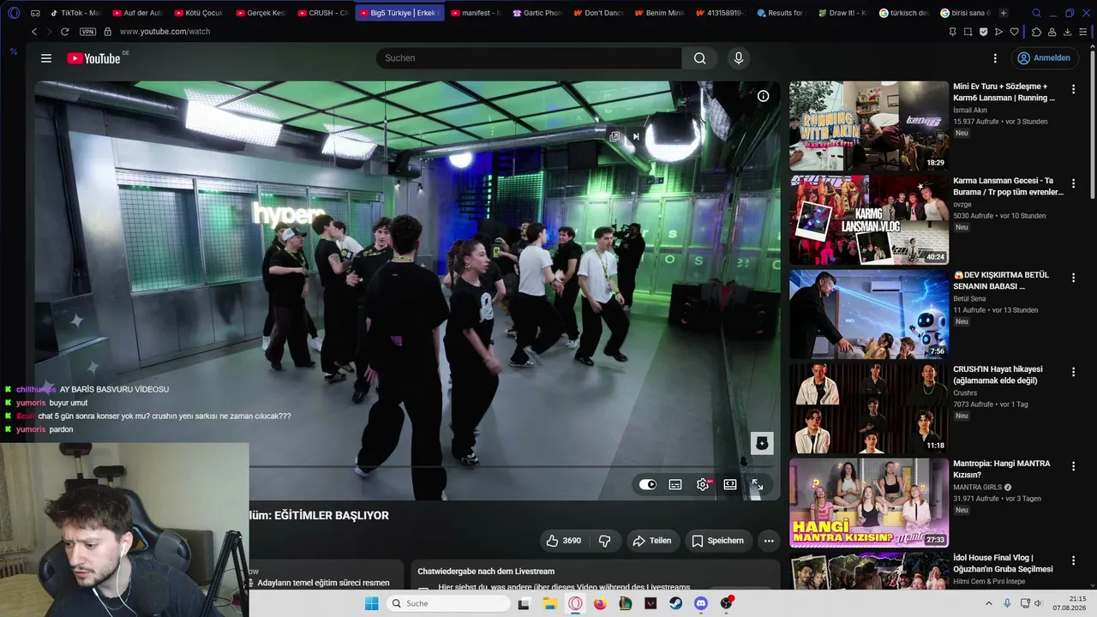This screenshot has height=617, width=1097.
Task: Open Mini Ev Turu video thumbnail
Action: tap(869, 126)
